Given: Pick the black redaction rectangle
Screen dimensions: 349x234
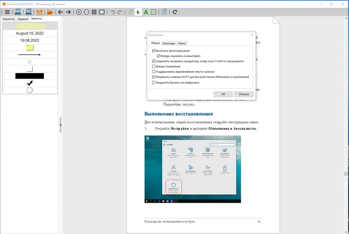Looking at the screenshot, I should [30, 76].
